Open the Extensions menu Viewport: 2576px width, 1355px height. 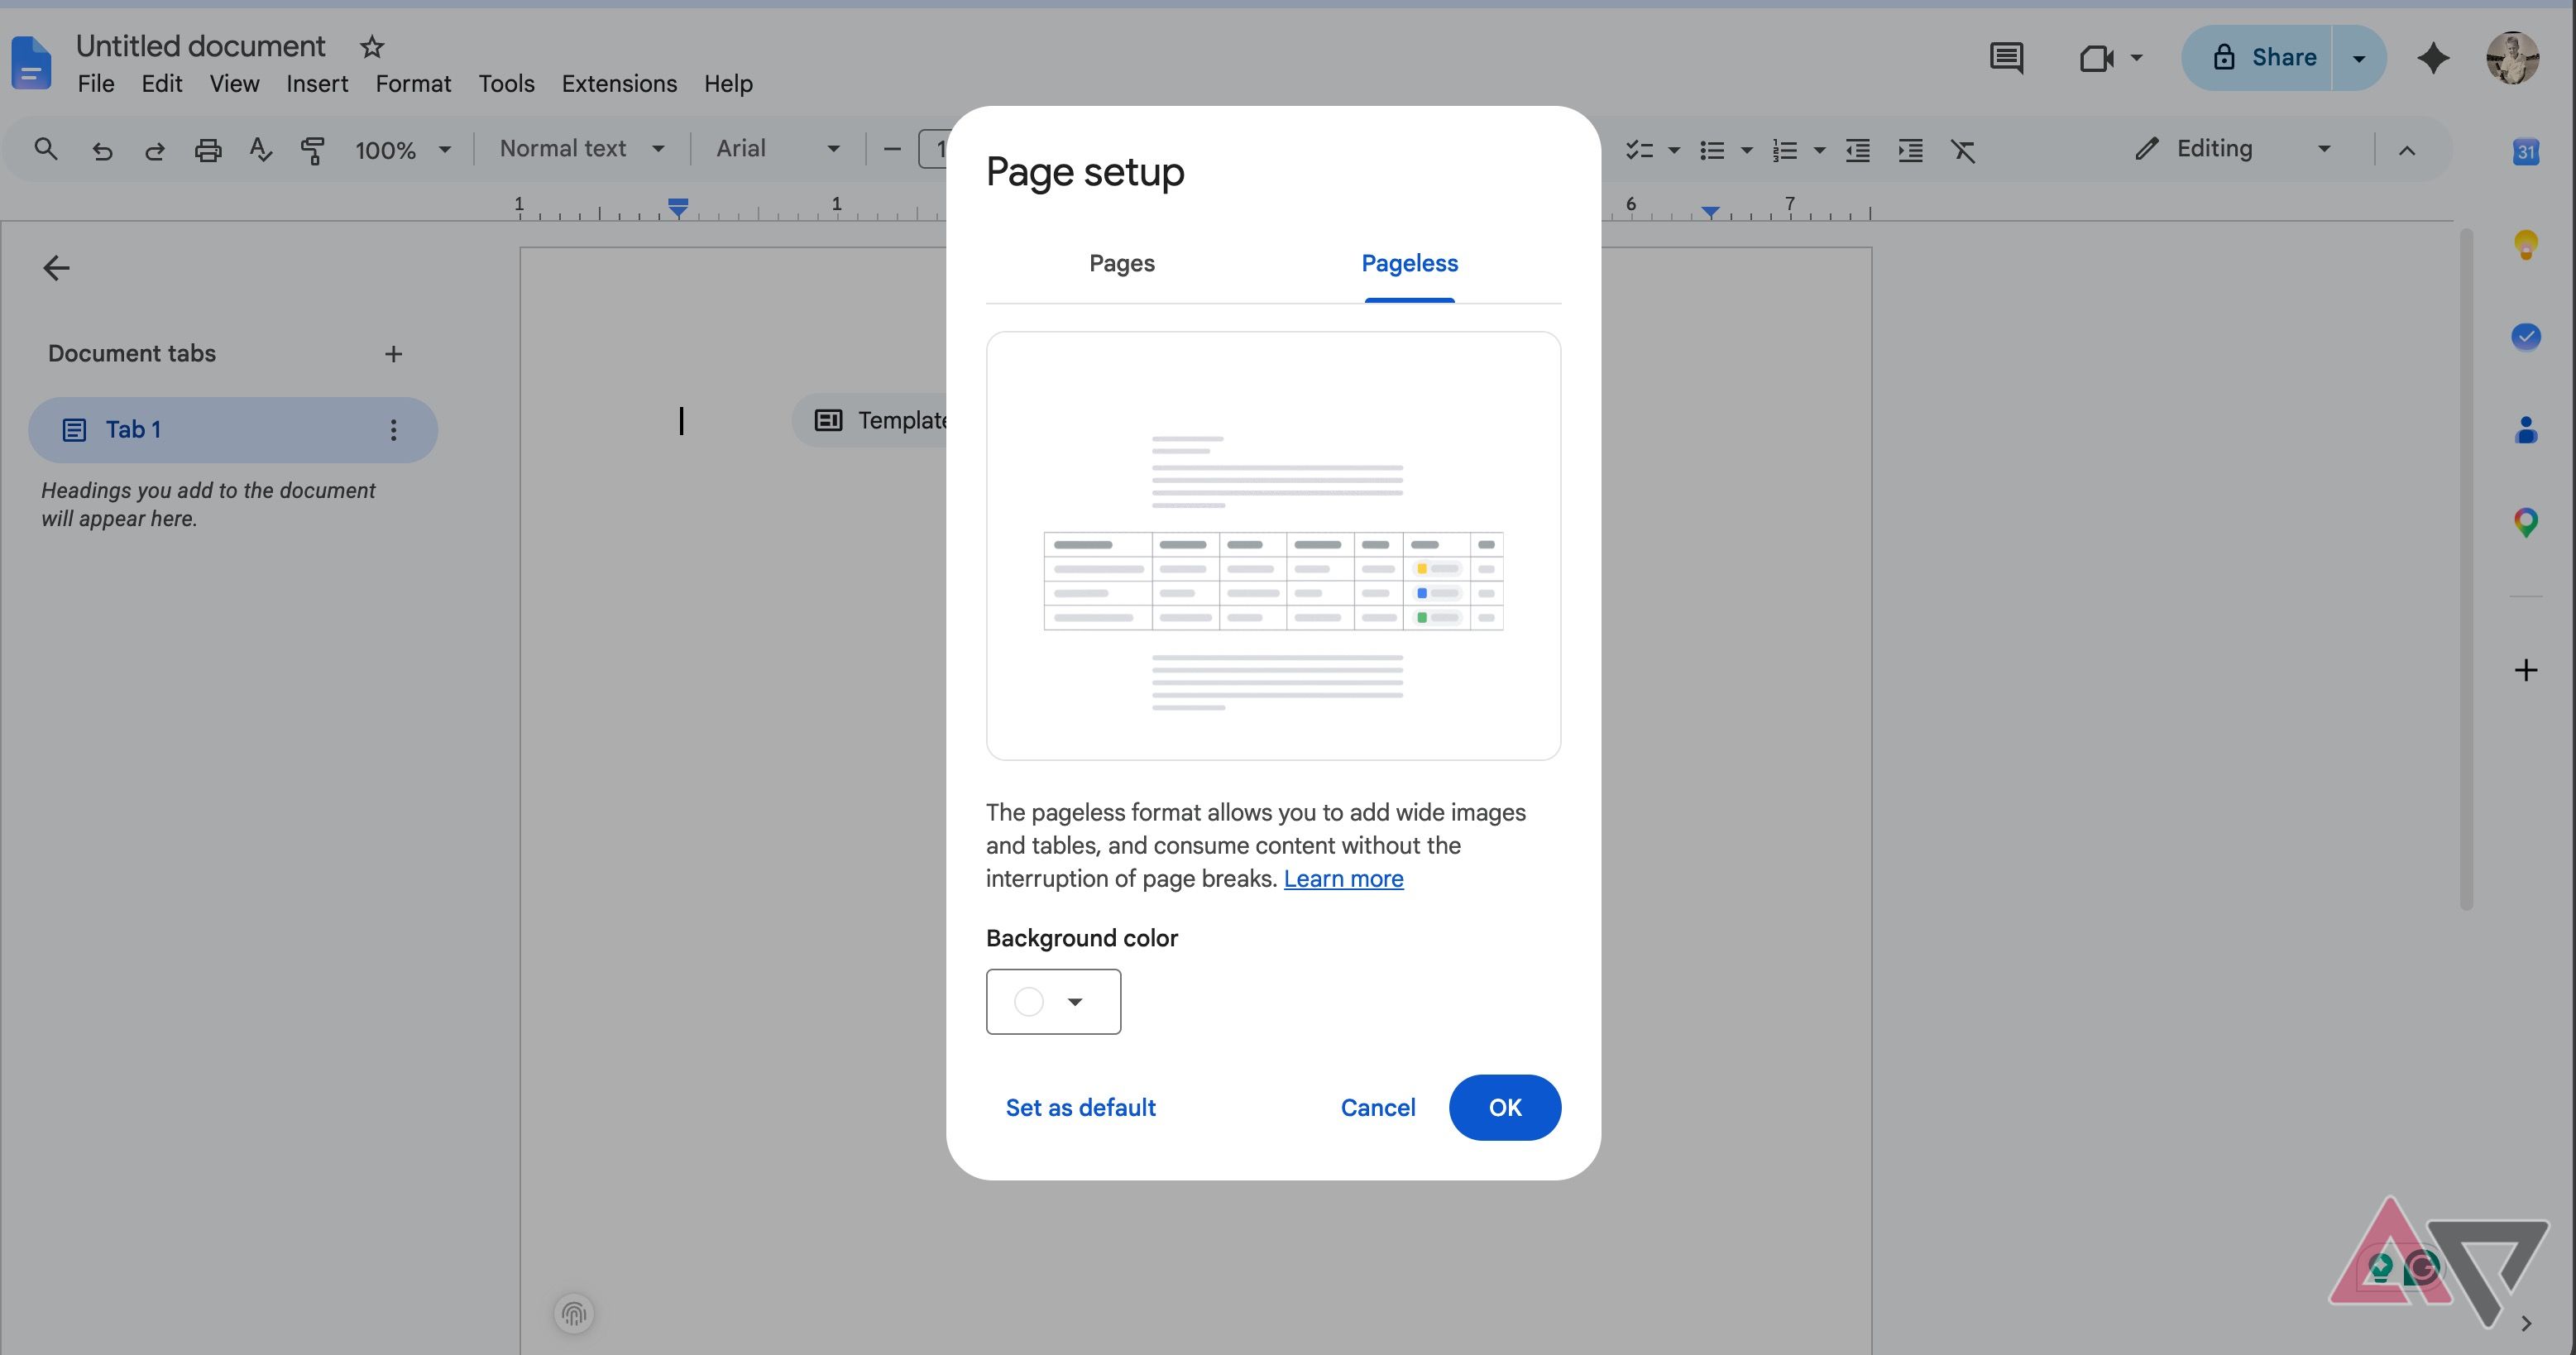tap(619, 84)
